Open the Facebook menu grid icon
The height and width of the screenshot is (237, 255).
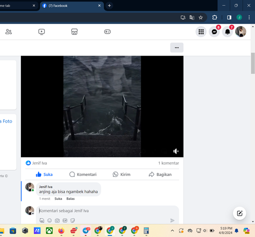[201, 32]
